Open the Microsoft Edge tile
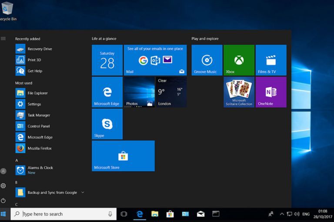The height and width of the screenshot is (222, 334). [x=107, y=92]
